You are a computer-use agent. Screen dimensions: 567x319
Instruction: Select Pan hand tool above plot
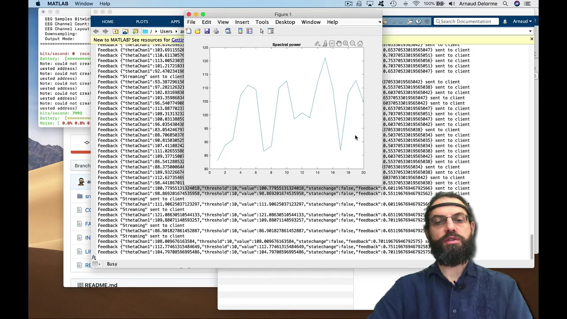point(339,43)
